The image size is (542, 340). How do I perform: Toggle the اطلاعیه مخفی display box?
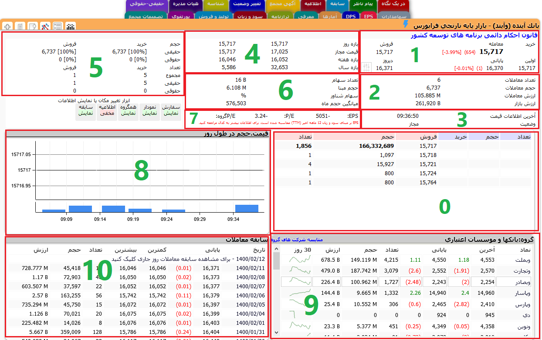[107, 110]
